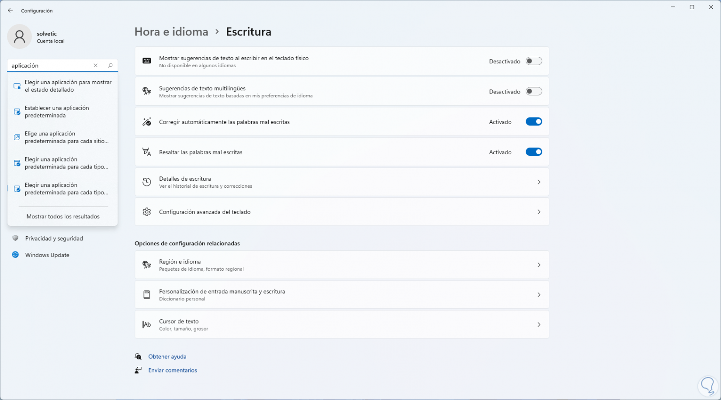Disable Corregir automáticamente las palabras mal escritas
The height and width of the screenshot is (400, 721).
534,122
